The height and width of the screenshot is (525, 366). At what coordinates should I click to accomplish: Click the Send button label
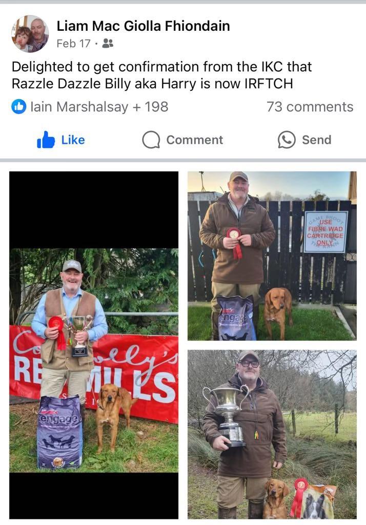pos(316,140)
